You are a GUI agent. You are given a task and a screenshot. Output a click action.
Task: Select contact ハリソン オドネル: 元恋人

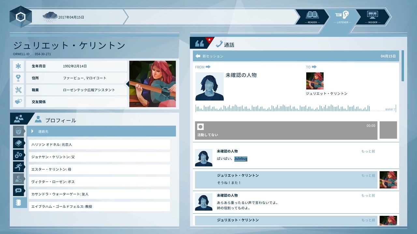pyautogui.click(x=99, y=145)
